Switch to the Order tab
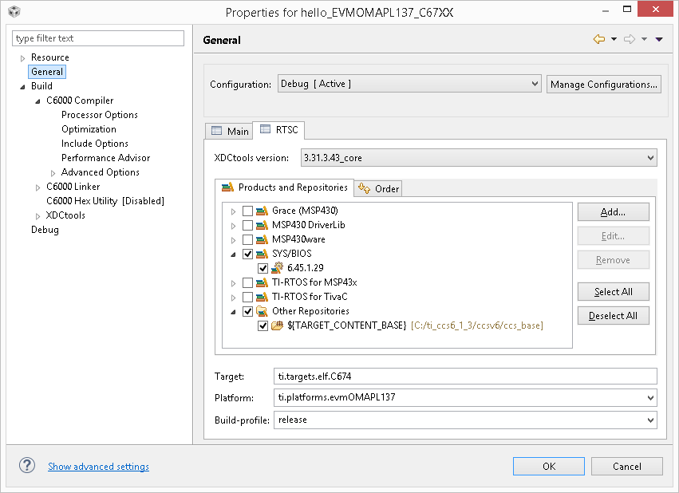Image resolution: width=679 pixels, height=493 pixels. (x=380, y=188)
